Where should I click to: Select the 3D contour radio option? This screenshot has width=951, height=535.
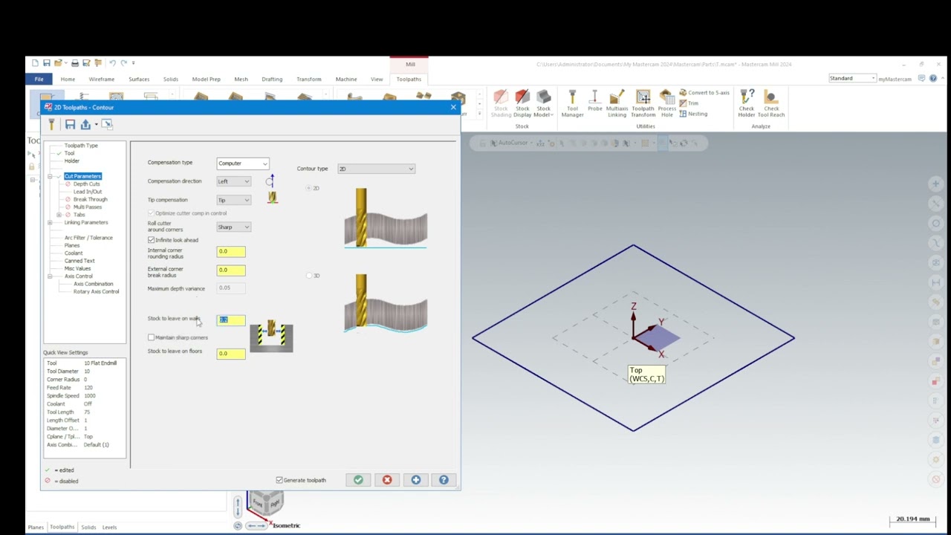click(310, 276)
